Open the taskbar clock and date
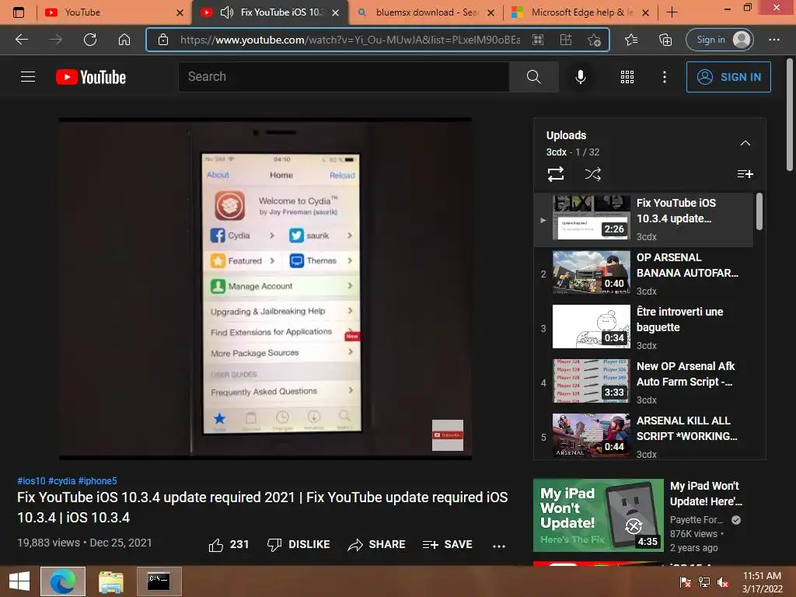The width and height of the screenshot is (796, 597). click(x=762, y=581)
